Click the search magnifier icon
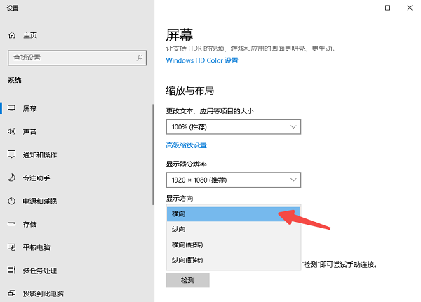The image size is (421, 302). click(x=140, y=58)
